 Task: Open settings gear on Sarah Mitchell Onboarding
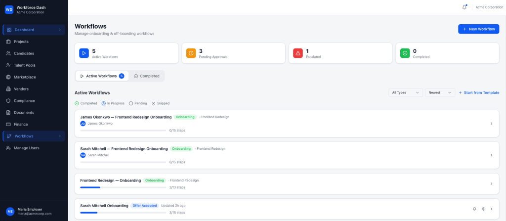coord(484,209)
